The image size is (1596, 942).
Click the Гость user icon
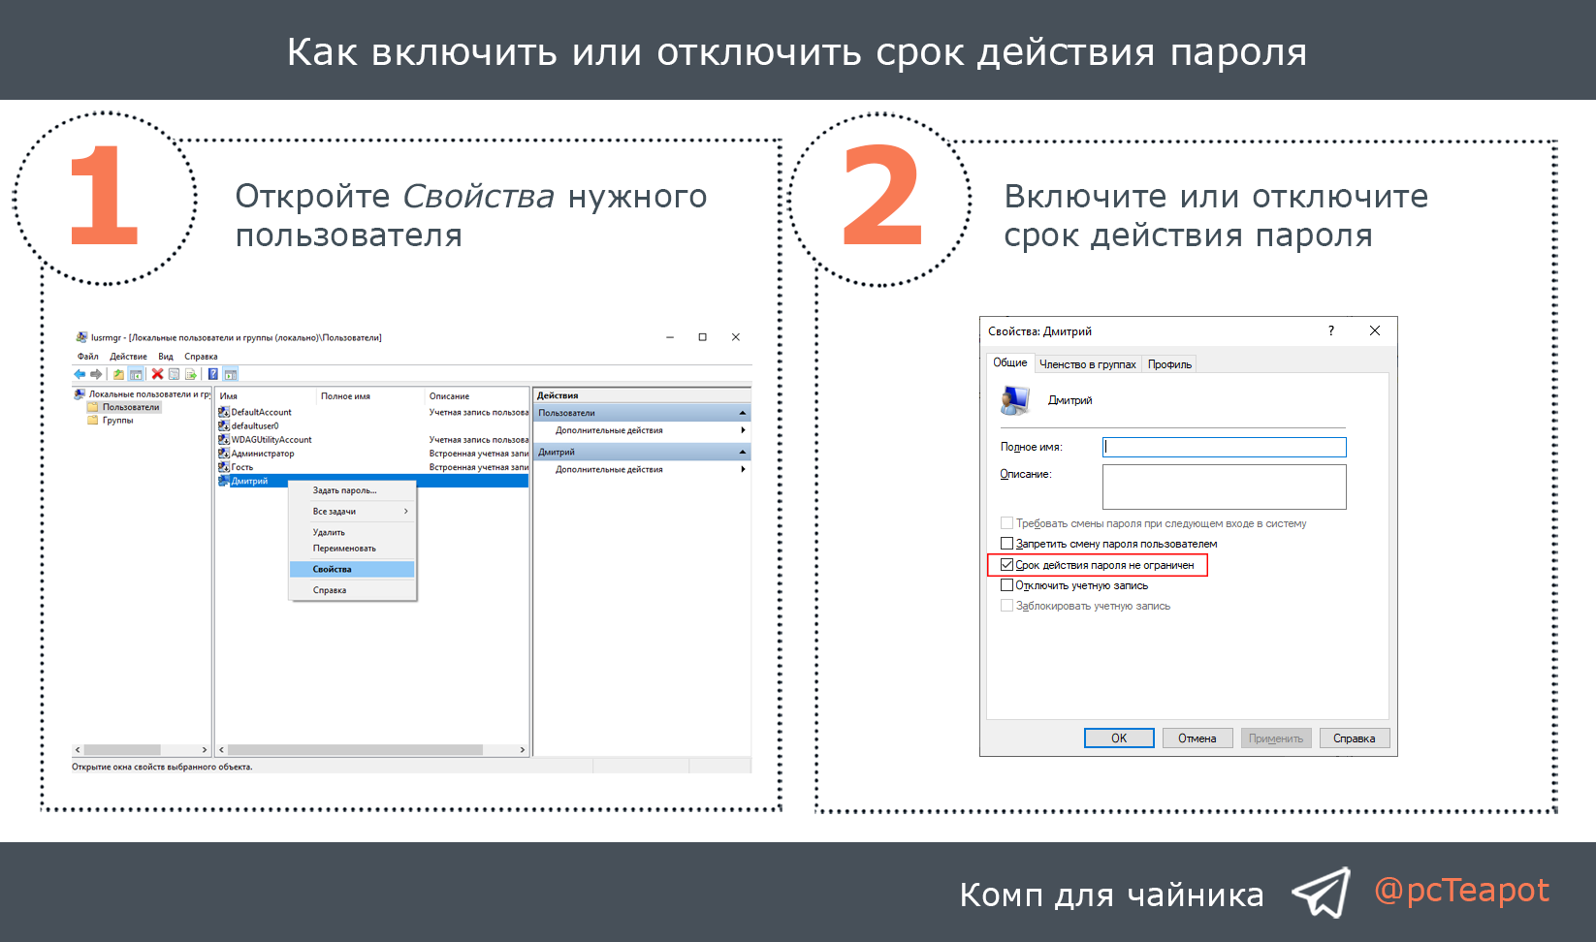coord(224,466)
